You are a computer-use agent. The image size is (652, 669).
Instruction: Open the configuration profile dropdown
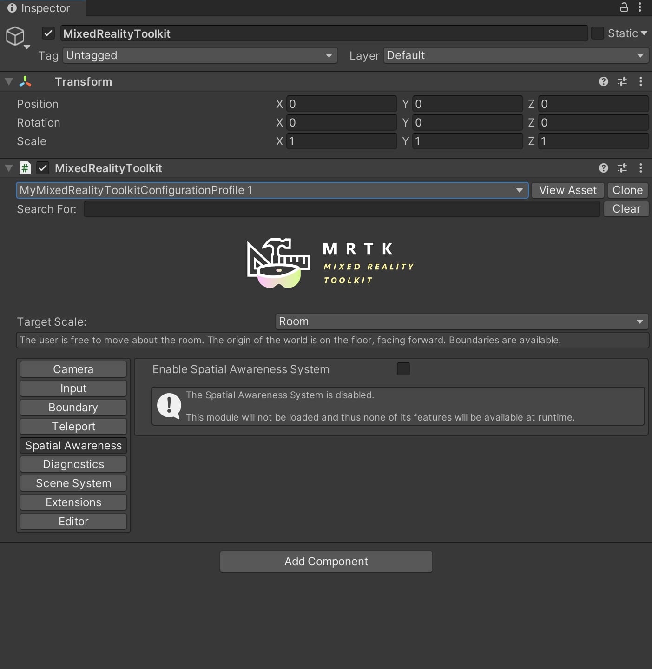click(272, 190)
